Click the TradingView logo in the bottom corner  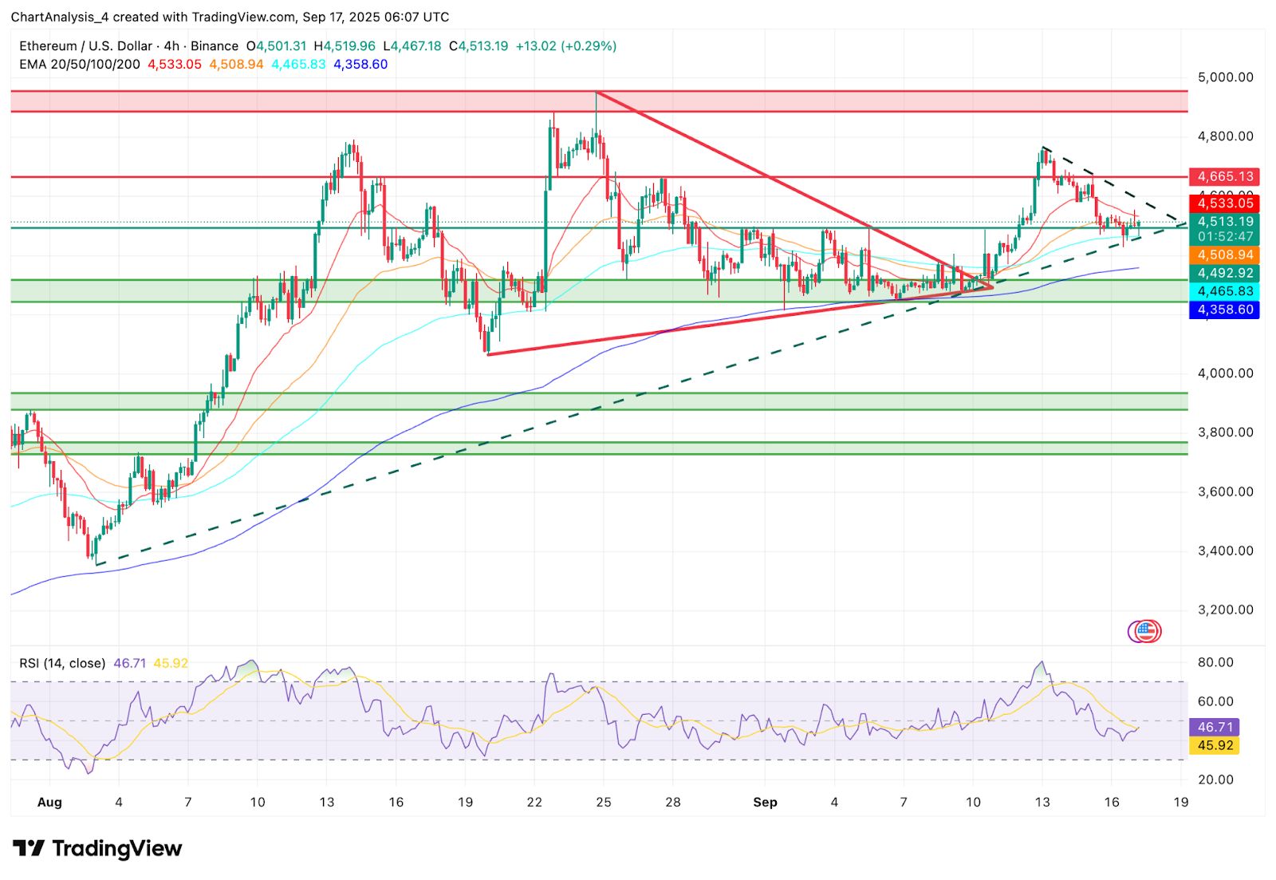(96, 848)
